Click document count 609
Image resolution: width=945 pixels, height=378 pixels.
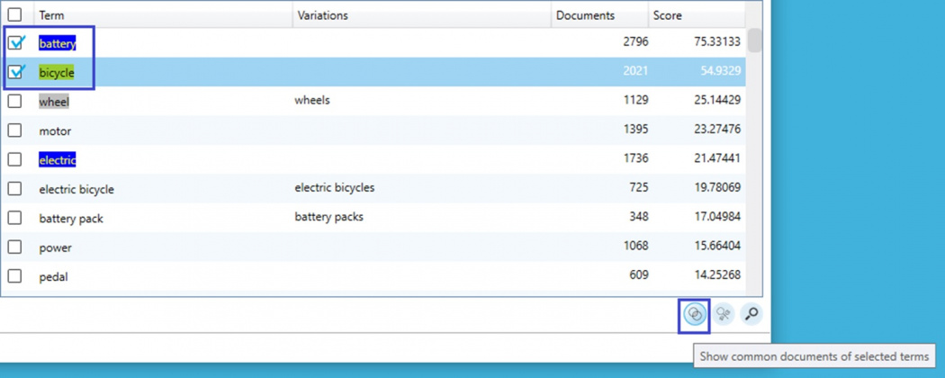[639, 274]
